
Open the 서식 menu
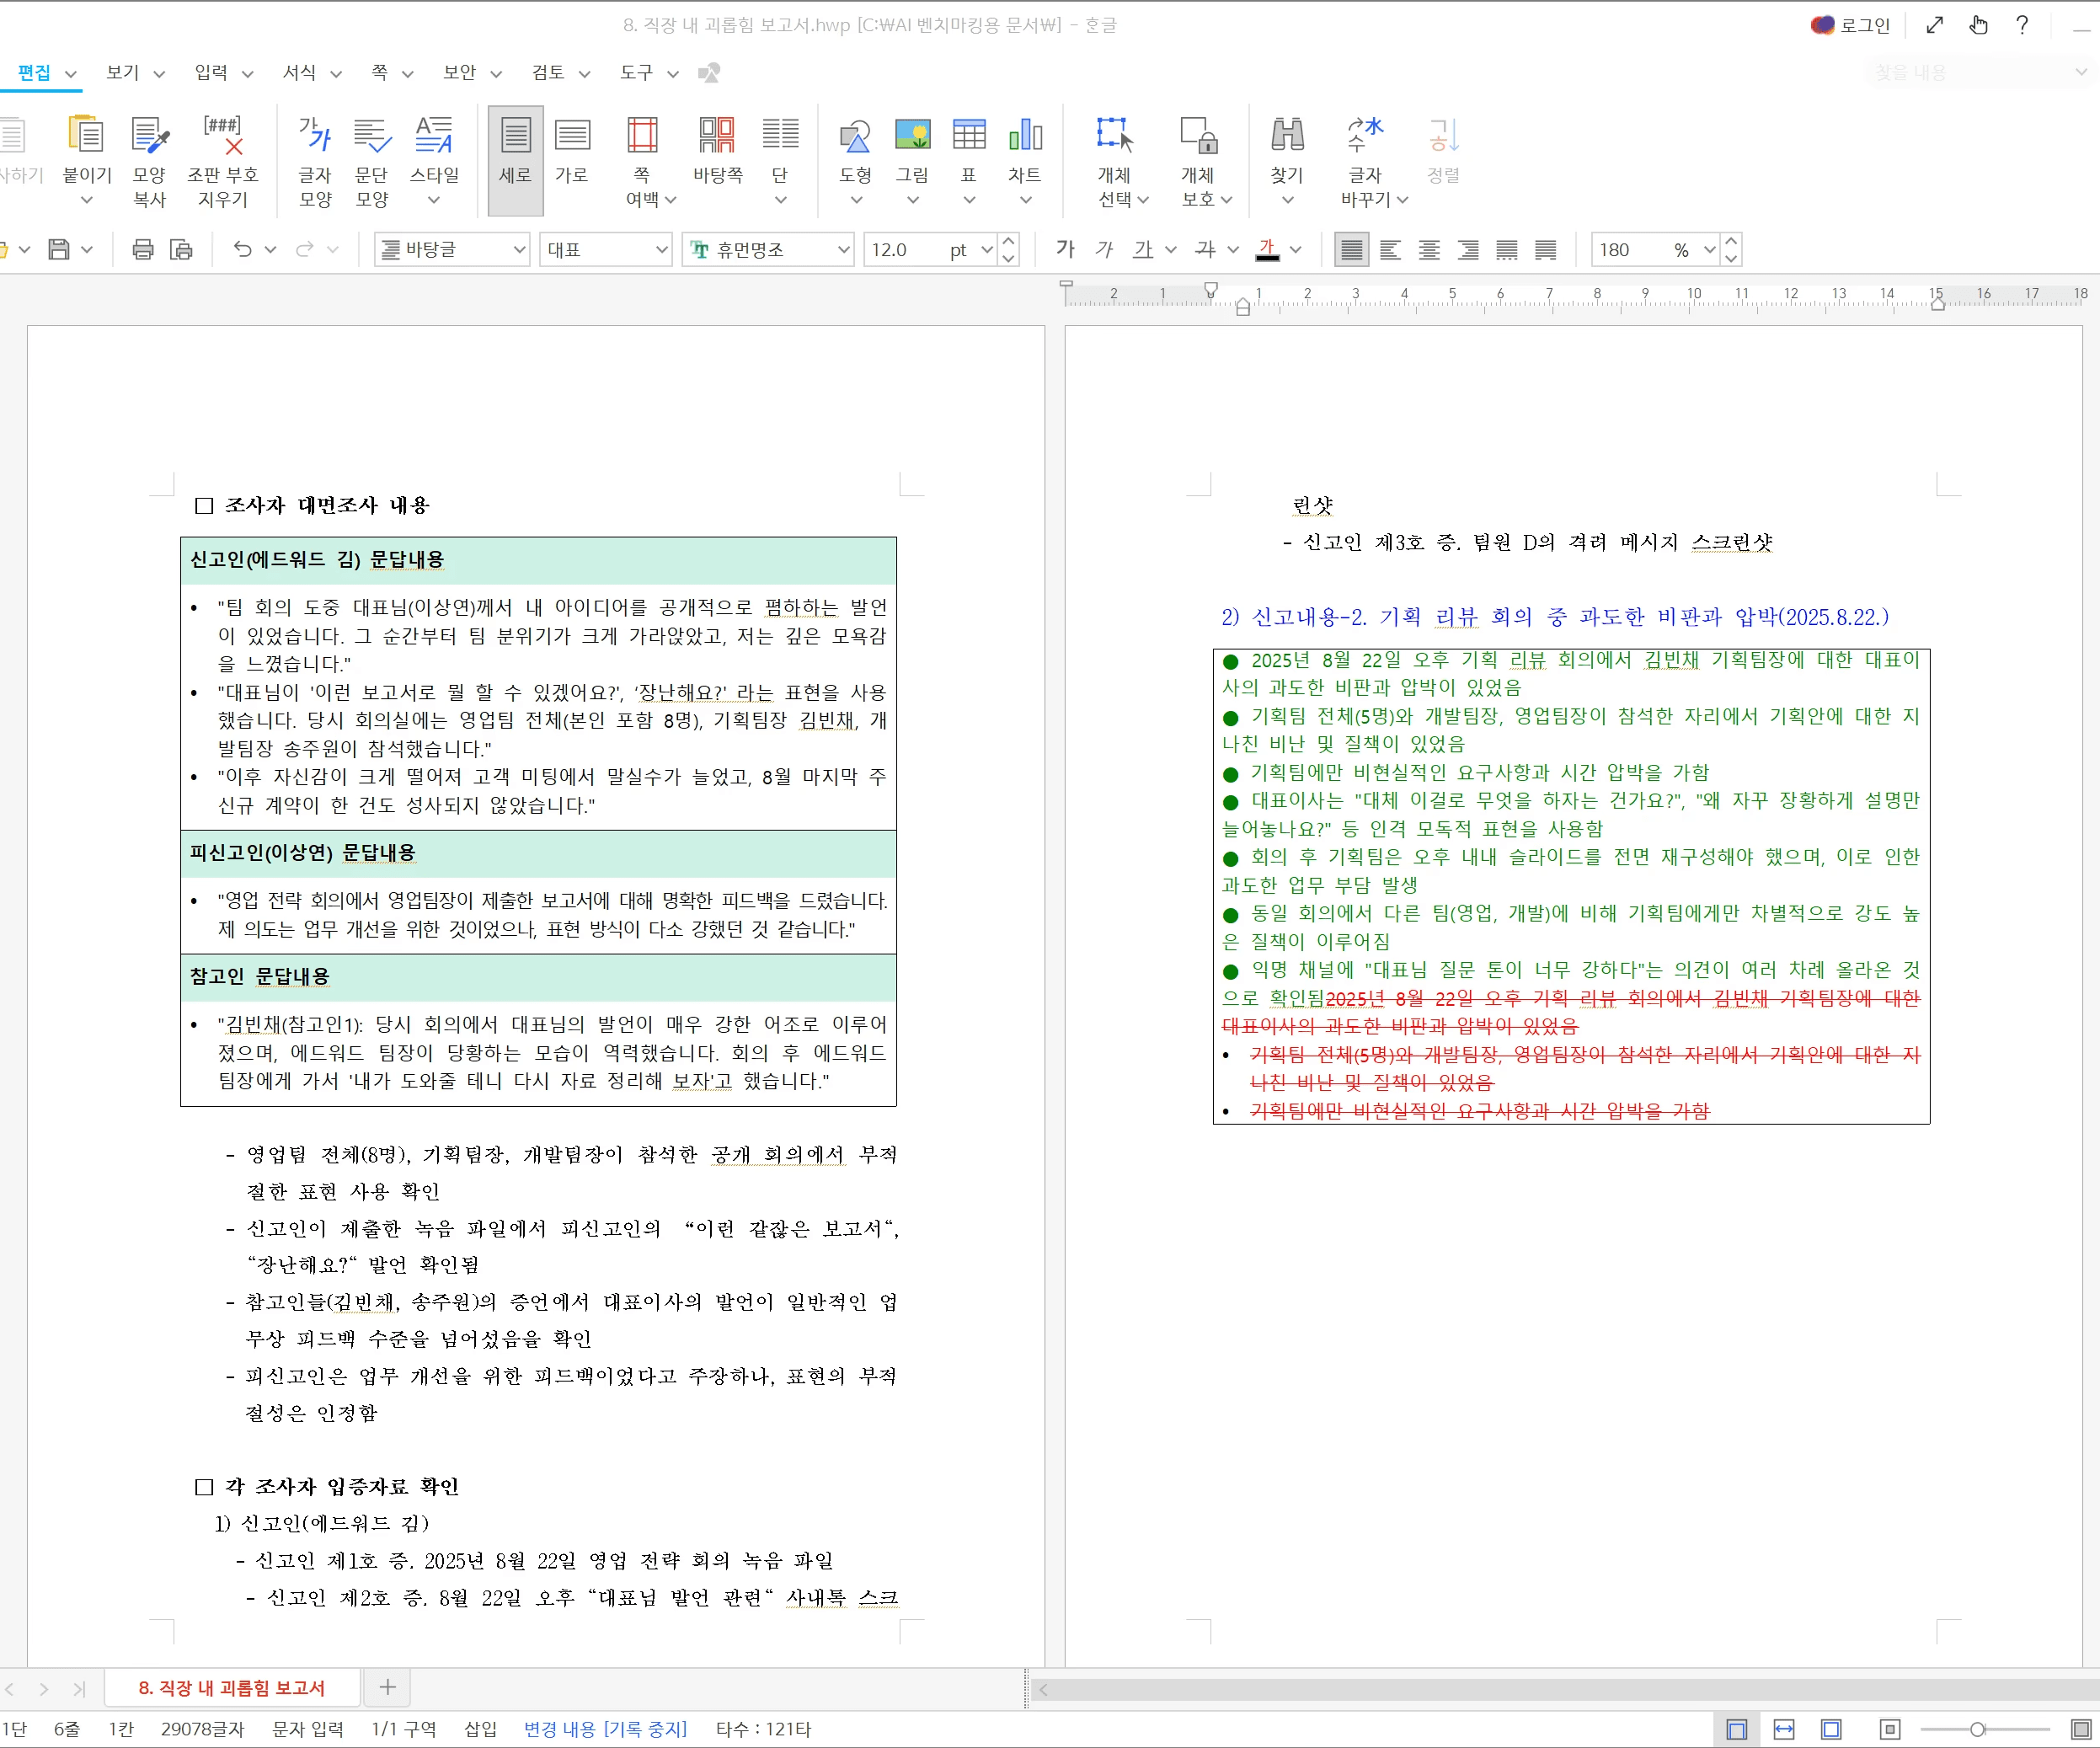click(299, 72)
